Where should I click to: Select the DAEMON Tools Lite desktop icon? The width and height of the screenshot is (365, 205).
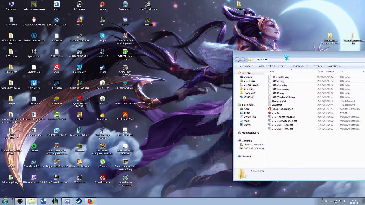click(x=57, y=132)
